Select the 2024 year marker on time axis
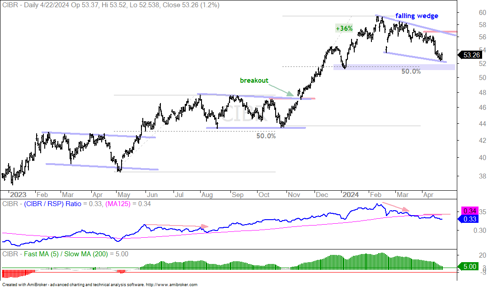The width and height of the screenshot is (488, 287). pyautogui.click(x=351, y=194)
